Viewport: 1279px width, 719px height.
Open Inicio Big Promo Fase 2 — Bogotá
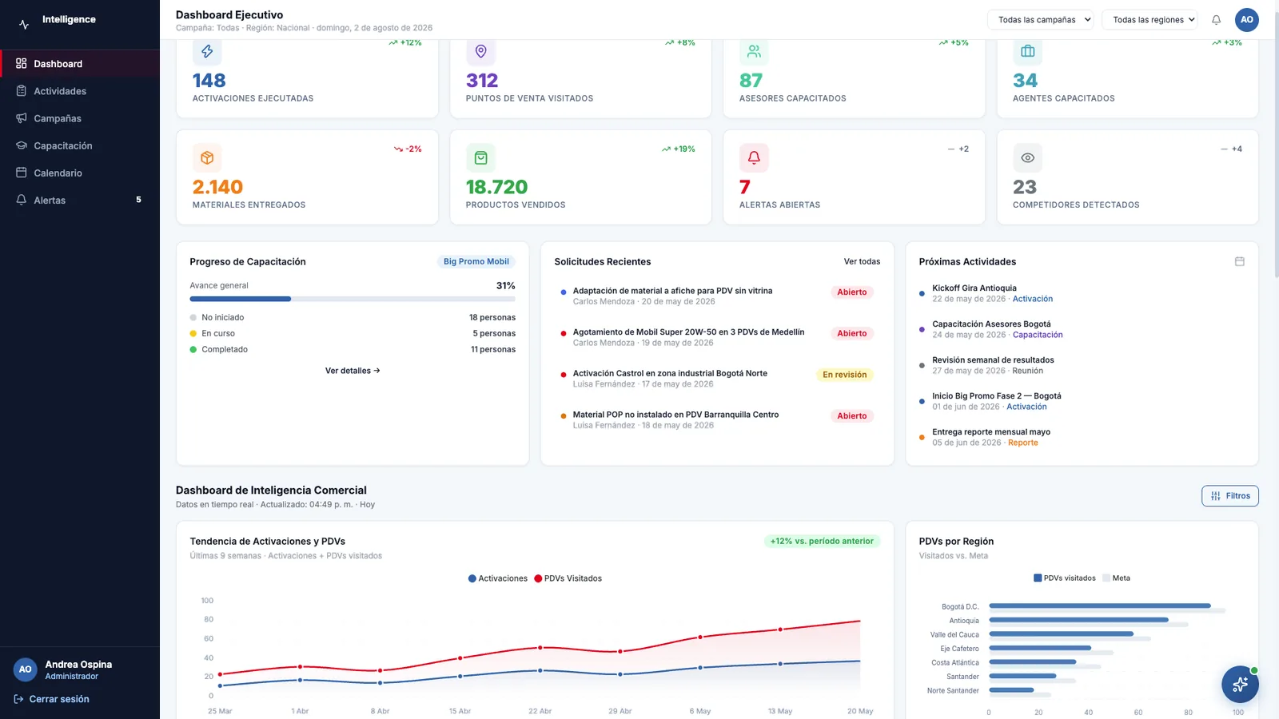[x=1082, y=401]
